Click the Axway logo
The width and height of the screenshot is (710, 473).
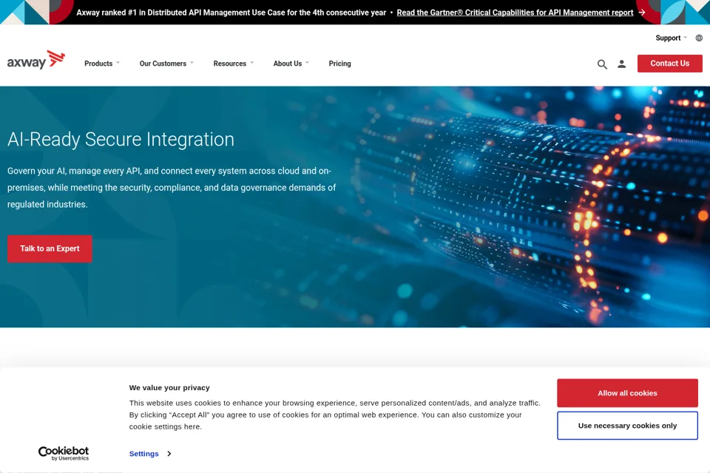36,60
